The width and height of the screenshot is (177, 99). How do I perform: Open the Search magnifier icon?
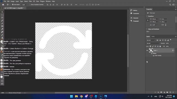coord(170,5)
